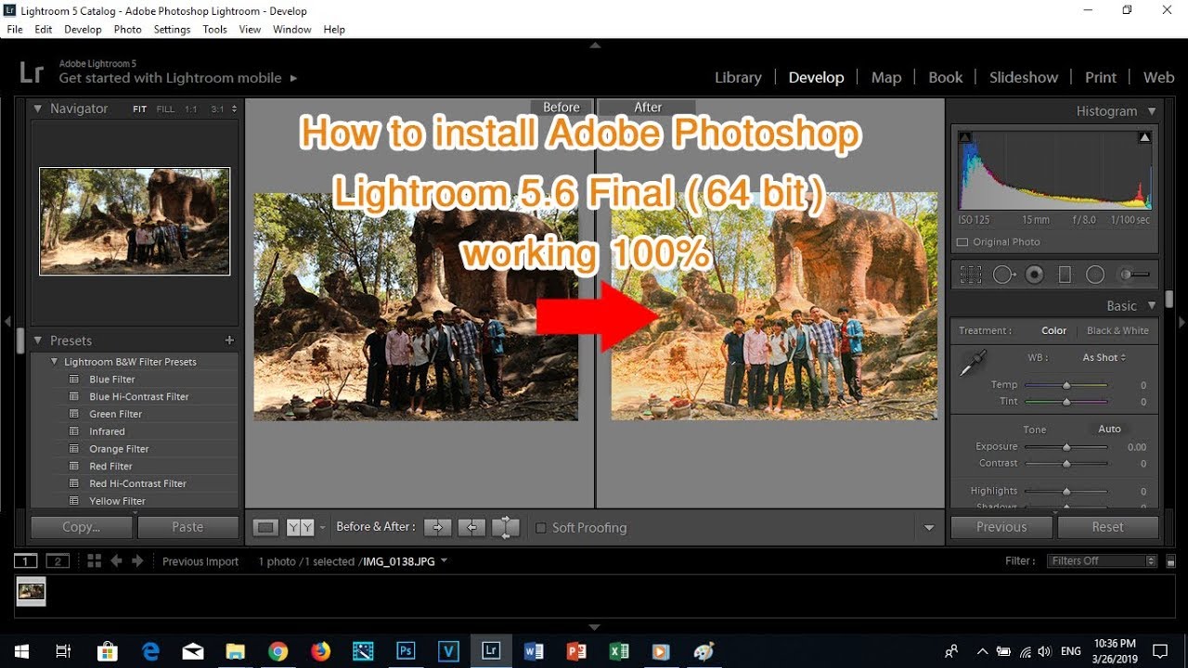Select the Red Eye Correction tool
The height and width of the screenshot is (668, 1188).
pyautogui.click(x=1035, y=275)
